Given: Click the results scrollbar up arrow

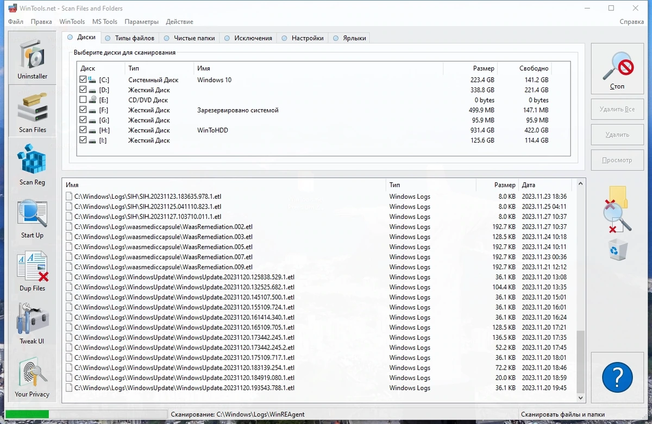Looking at the screenshot, I should [x=581, y=184].
